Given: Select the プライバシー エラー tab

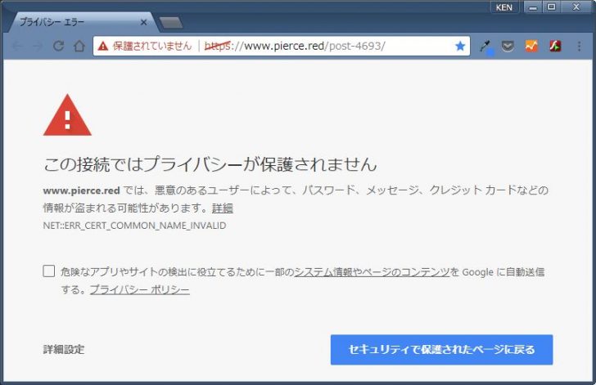Looking at the screenshot, I should pyautogui.click(x=74, y=22).
